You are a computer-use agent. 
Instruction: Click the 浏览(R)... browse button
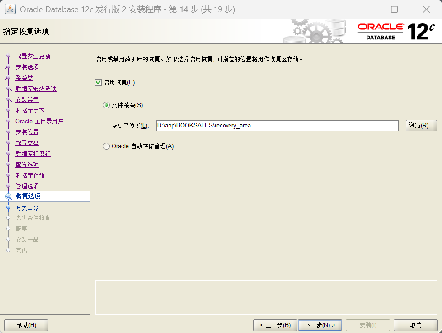coord(421,125)
